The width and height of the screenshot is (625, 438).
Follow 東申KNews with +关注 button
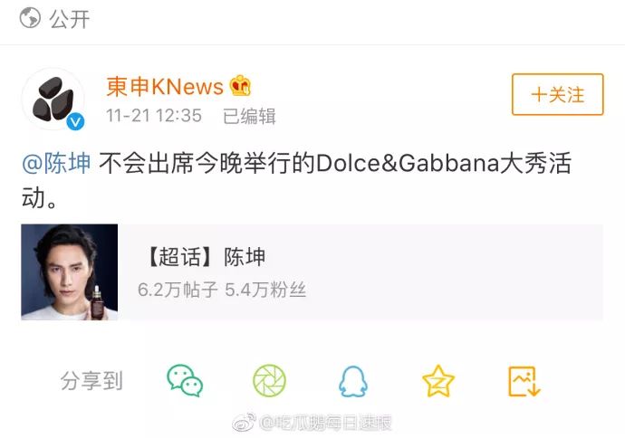pyautogui.click(x=558, y=94)
